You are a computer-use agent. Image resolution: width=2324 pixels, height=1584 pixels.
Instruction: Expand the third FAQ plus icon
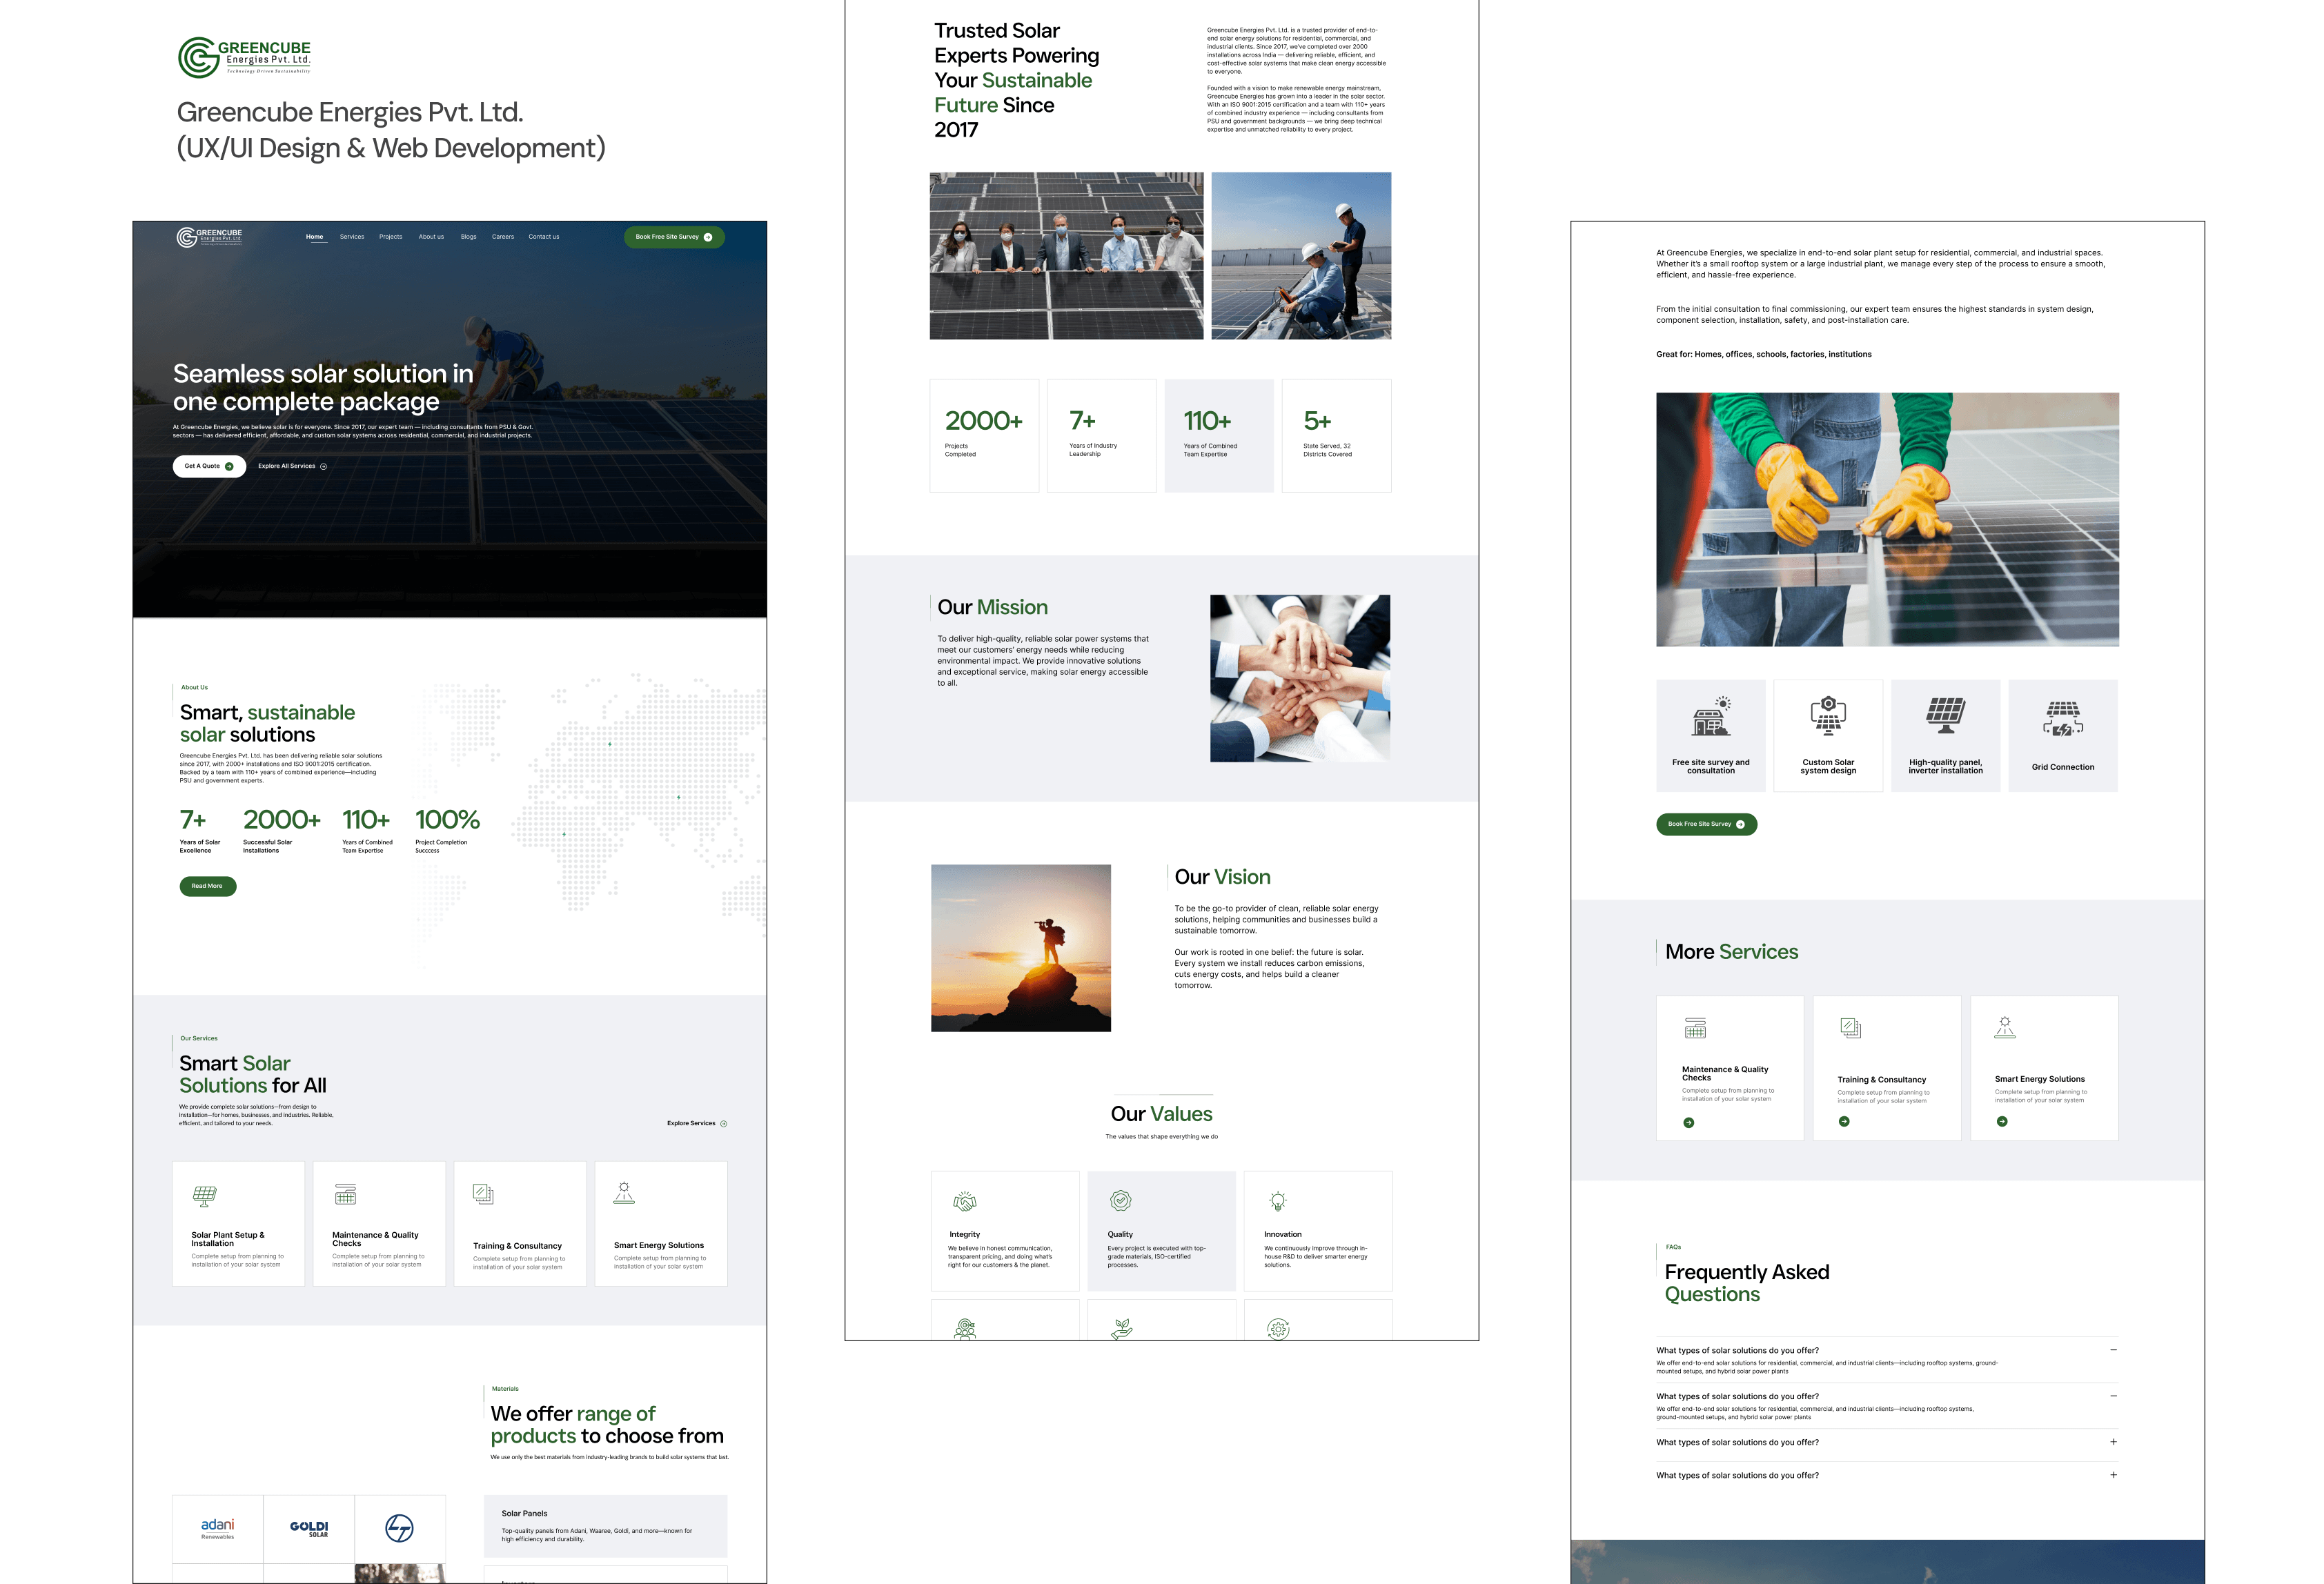2113,1442
